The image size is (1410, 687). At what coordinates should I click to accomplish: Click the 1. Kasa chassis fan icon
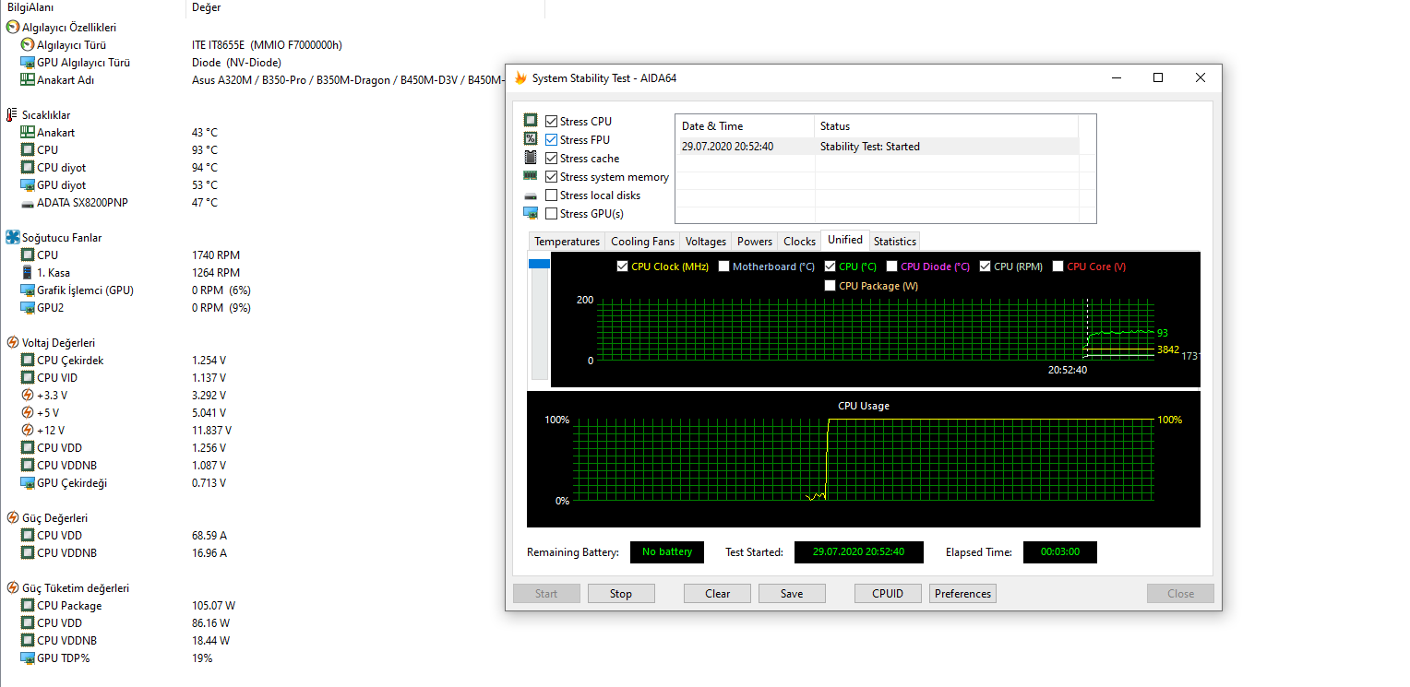[28, 273]
